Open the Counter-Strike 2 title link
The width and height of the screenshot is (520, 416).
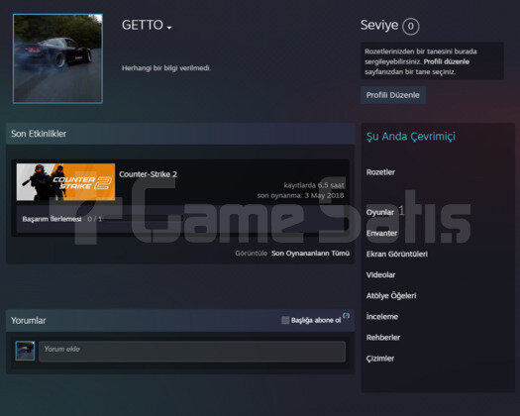(148, 174)
